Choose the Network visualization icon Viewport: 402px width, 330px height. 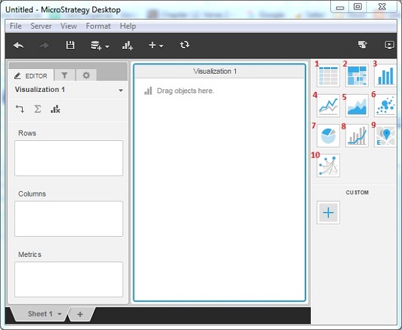click(x=328, y=165)
